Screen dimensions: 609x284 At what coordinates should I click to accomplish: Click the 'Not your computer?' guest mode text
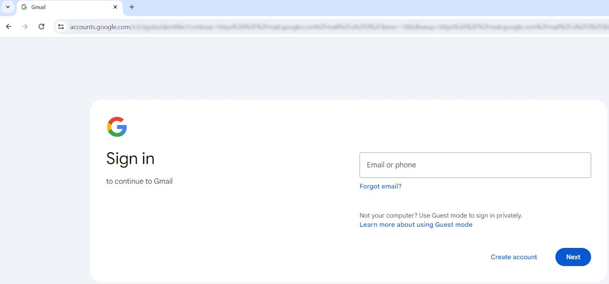point(441,216)
